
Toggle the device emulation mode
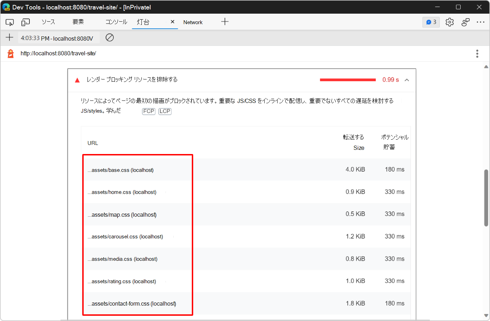tap(25, 22)
